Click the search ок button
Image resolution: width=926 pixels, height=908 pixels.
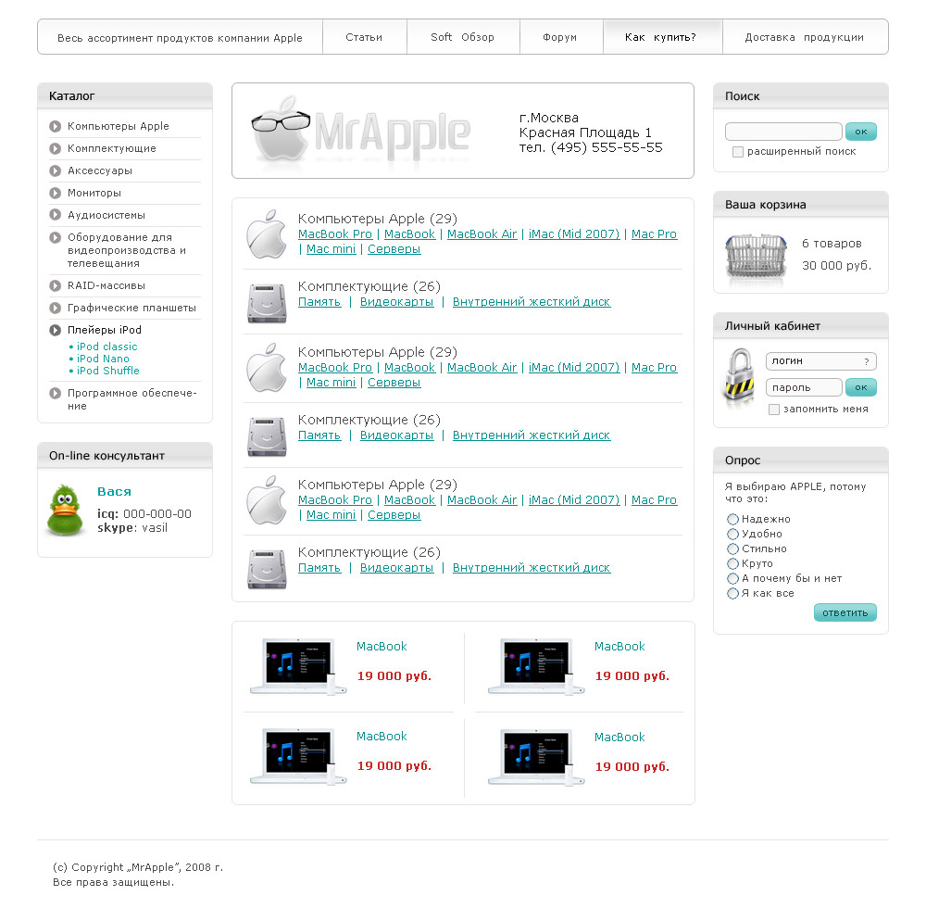click(x=860, y=132)
